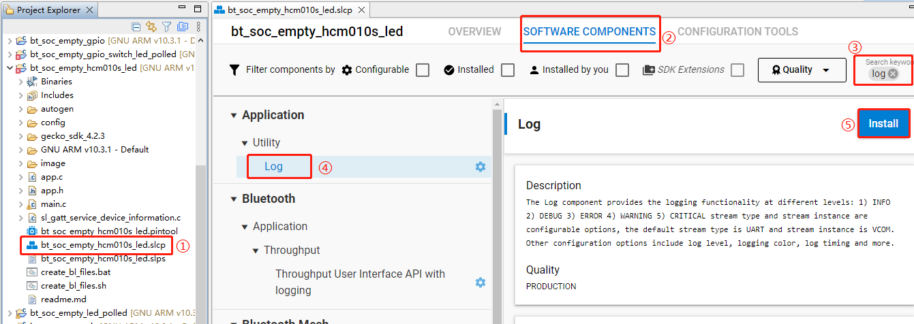
Task: Collapse the Application category
Action: pyautogui.click(x=234, y=116)
